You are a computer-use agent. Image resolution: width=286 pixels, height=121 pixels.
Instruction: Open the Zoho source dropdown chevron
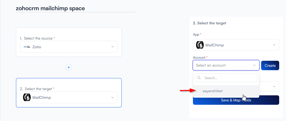tap(112, 47)
